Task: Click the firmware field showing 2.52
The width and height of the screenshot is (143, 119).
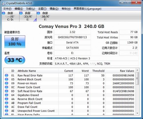Action: [72, 32]
